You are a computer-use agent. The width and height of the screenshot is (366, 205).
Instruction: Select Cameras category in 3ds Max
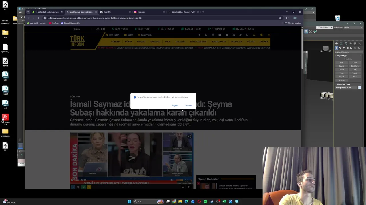(x=347, y=48)
